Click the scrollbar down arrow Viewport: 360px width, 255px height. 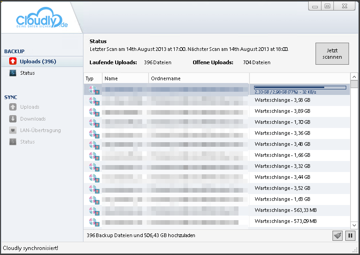pyautogui.click(x=354, y=225)
